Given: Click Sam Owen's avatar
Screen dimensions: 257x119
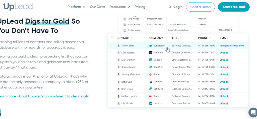Looking at the screenshot, I should (119, 89).
